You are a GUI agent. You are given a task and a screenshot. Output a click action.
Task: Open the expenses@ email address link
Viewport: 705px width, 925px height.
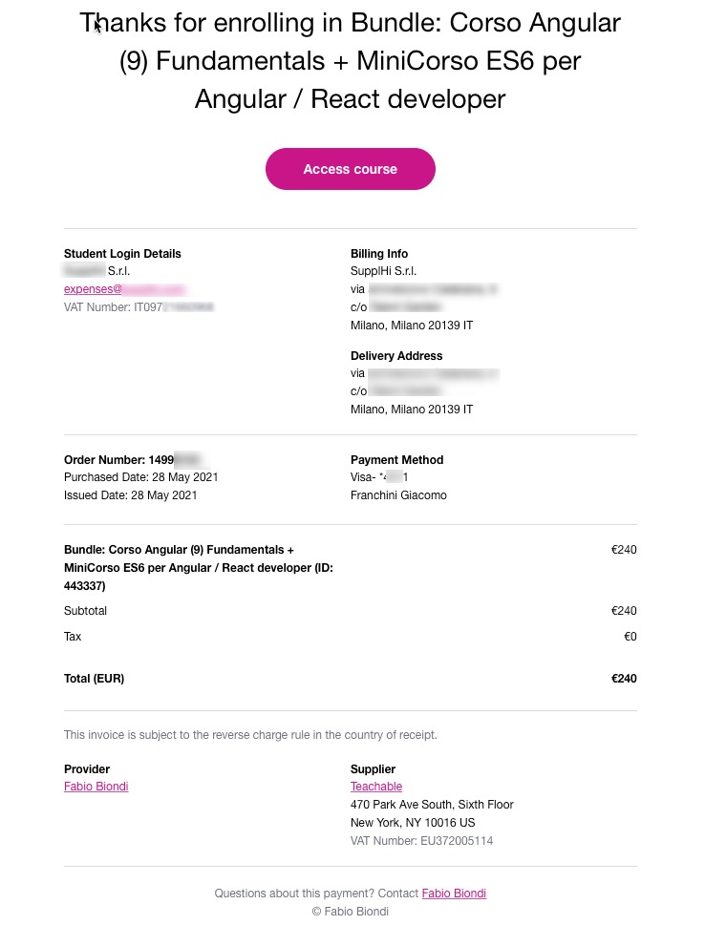123,289
